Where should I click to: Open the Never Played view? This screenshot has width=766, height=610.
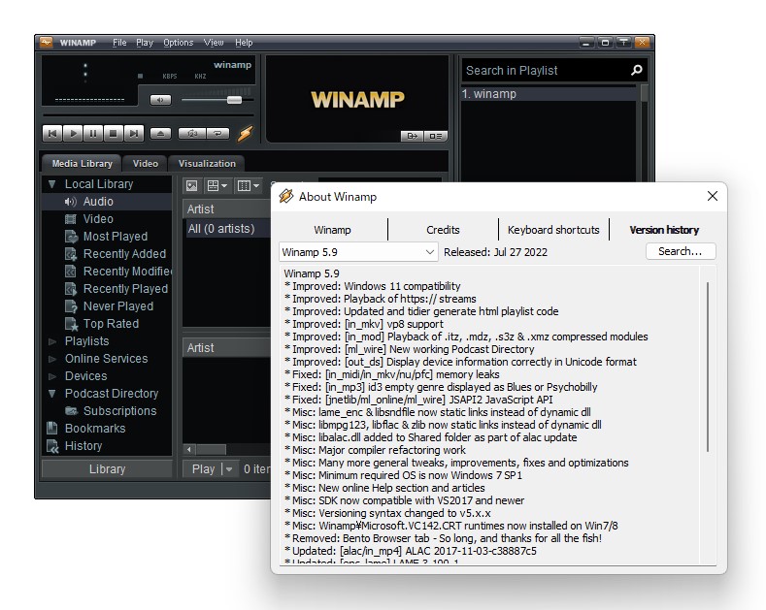[118, 306]
